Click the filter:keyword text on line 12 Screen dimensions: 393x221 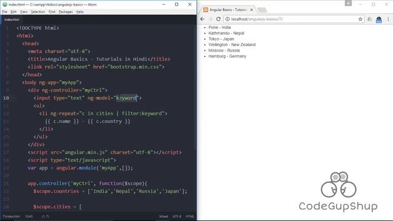pyautogui.click(x=142, y=114)
